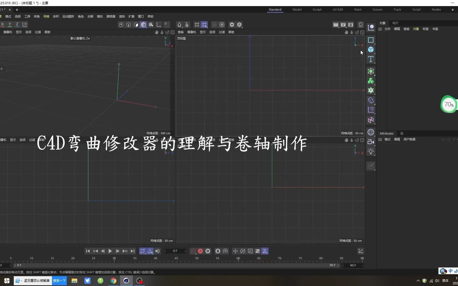The image size is (458, 286).
Task: Toggle autokey recording mode
Action: coord(200,251)
